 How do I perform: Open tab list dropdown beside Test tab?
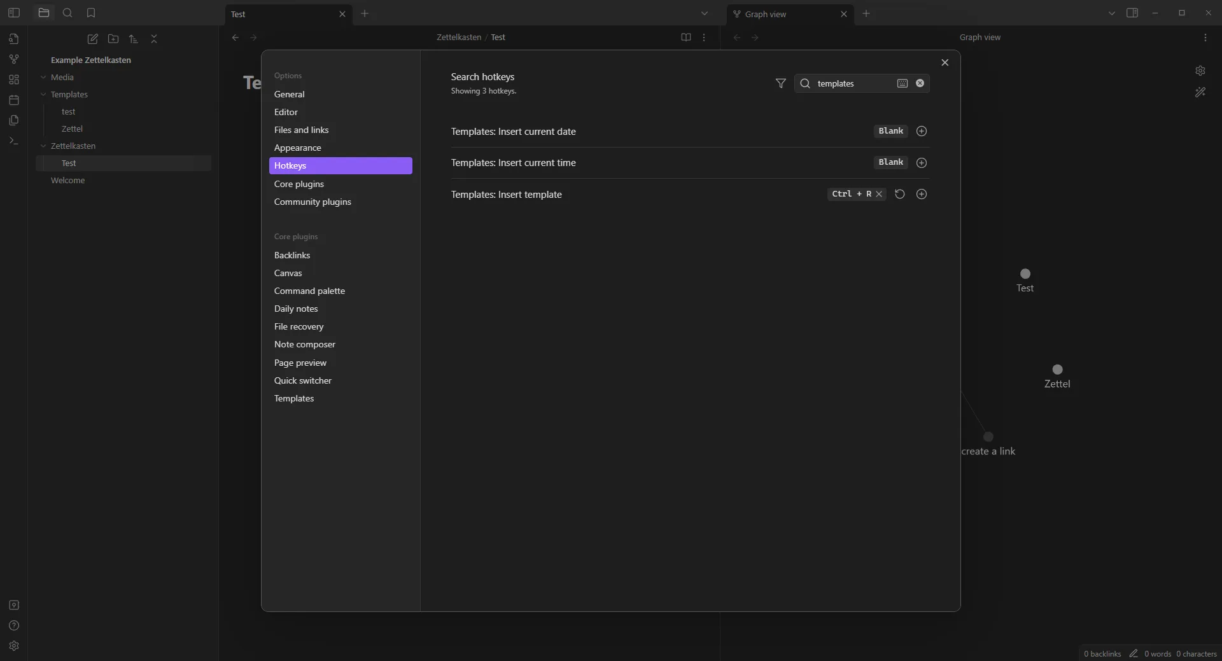click(x=705, y=13)
